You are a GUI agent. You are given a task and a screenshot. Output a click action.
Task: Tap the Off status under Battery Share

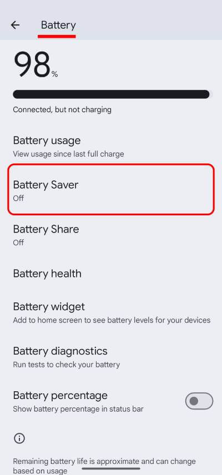[x=18, y=242]
